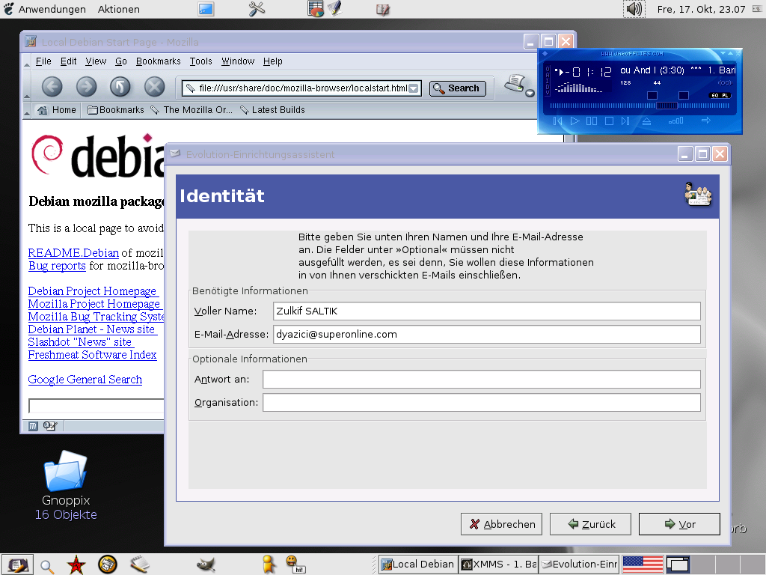This screenshot has height=575, width=766.
Task: Open the round yellow application launcher in bottom panel
Action: (108, 565)
